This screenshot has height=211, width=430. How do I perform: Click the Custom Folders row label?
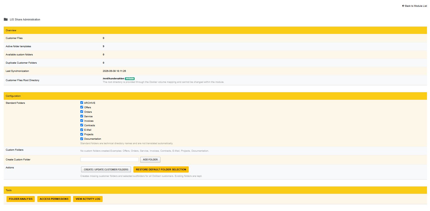15,150
